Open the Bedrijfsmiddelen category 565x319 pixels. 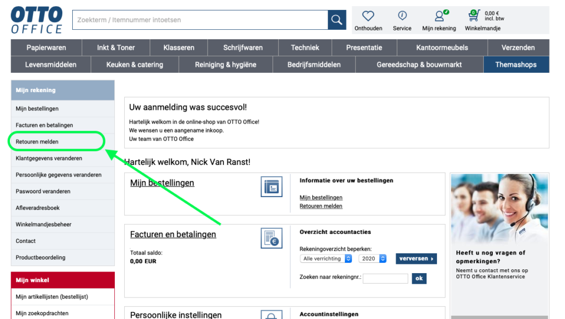point(314,65)
